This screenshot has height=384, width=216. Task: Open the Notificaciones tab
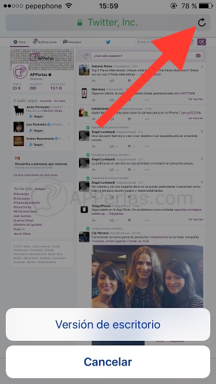point(45,42)
